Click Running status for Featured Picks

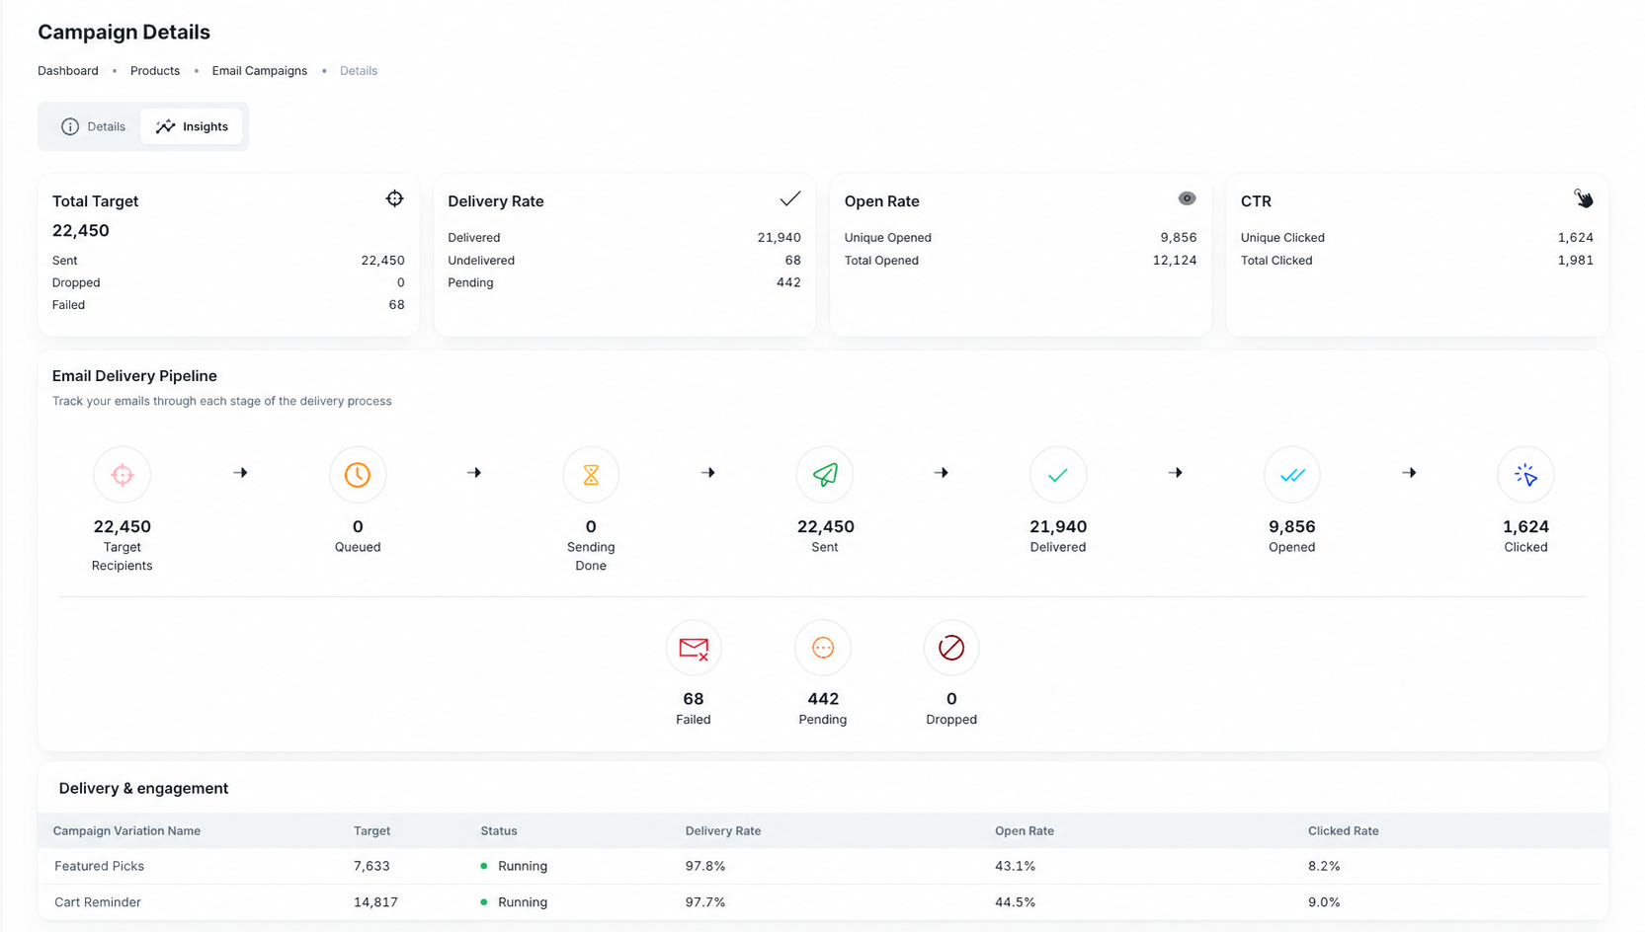[x=514, y=866]
